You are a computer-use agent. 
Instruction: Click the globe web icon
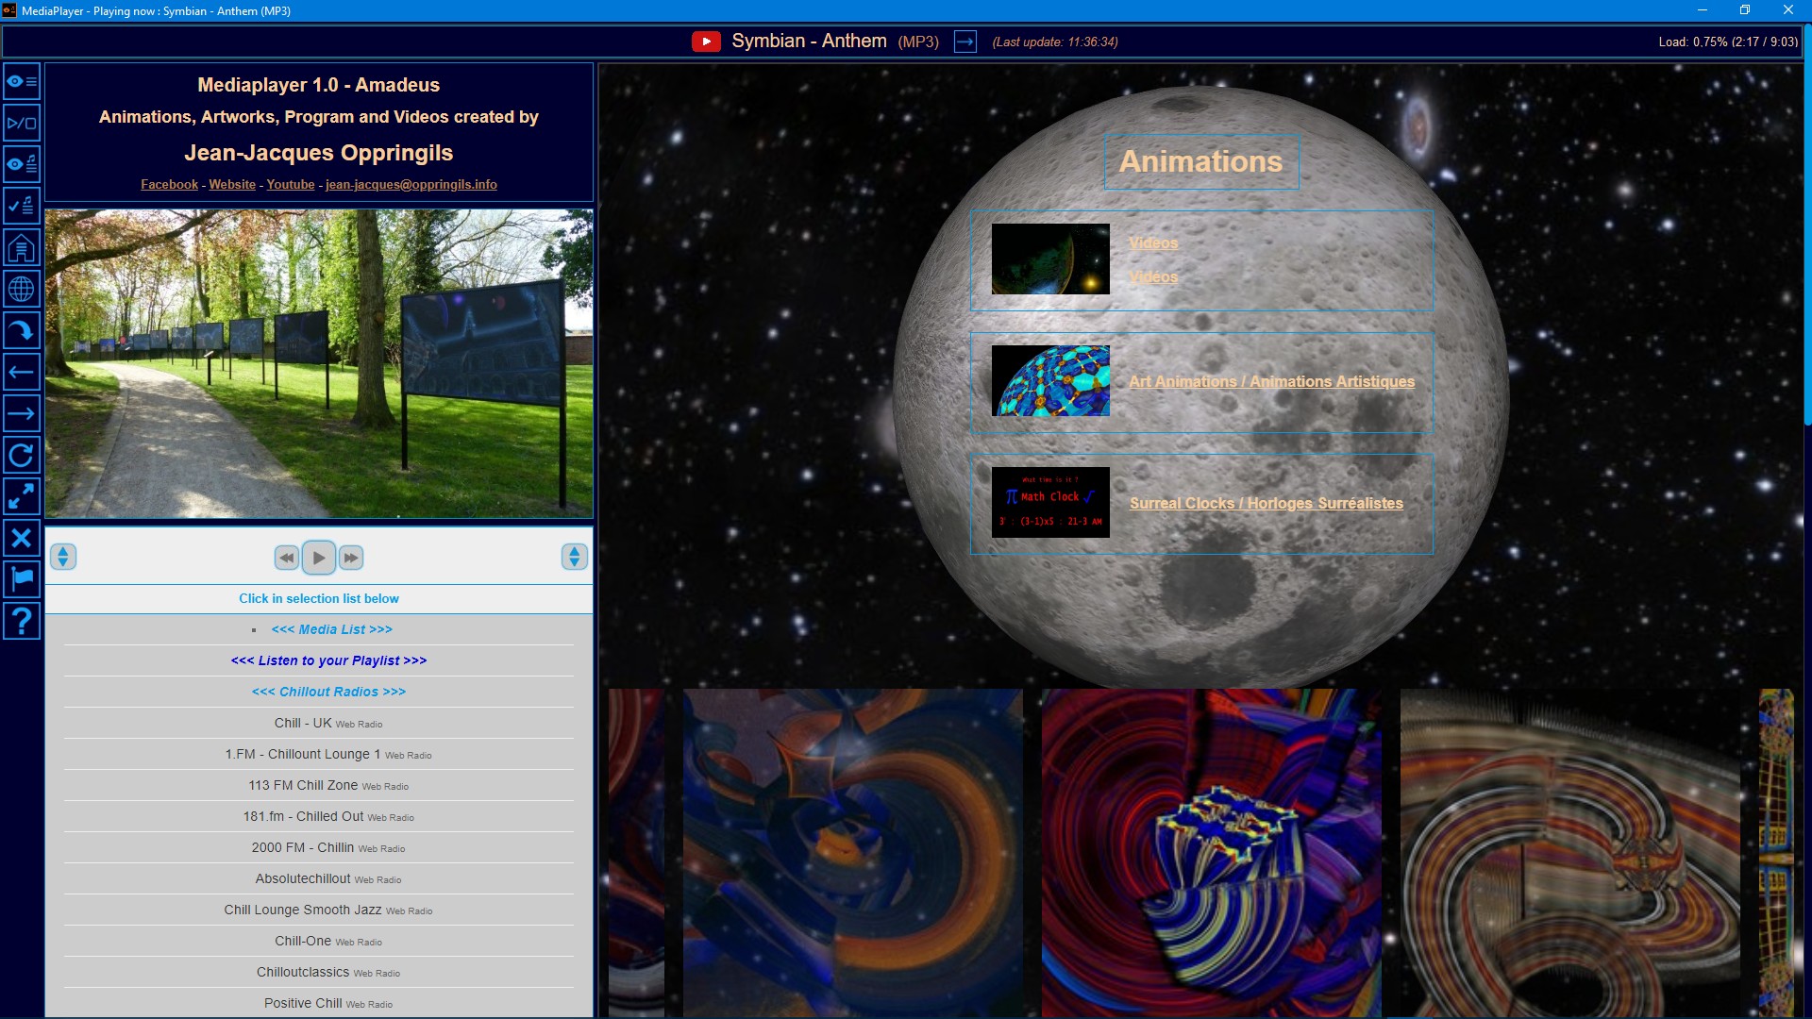[21, 290]
